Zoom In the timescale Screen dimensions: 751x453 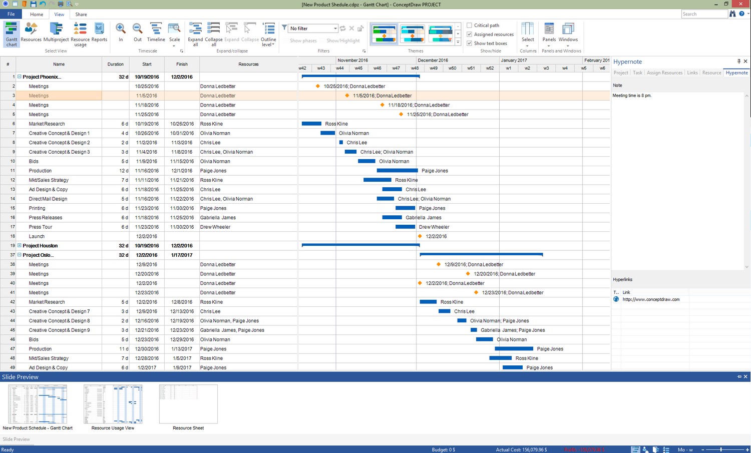121,32
